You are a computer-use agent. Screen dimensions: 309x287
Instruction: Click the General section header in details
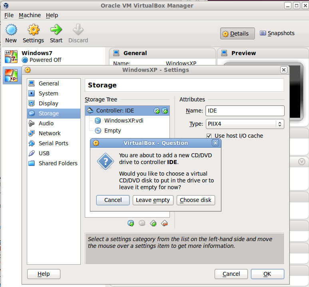[x=163, y=53]
